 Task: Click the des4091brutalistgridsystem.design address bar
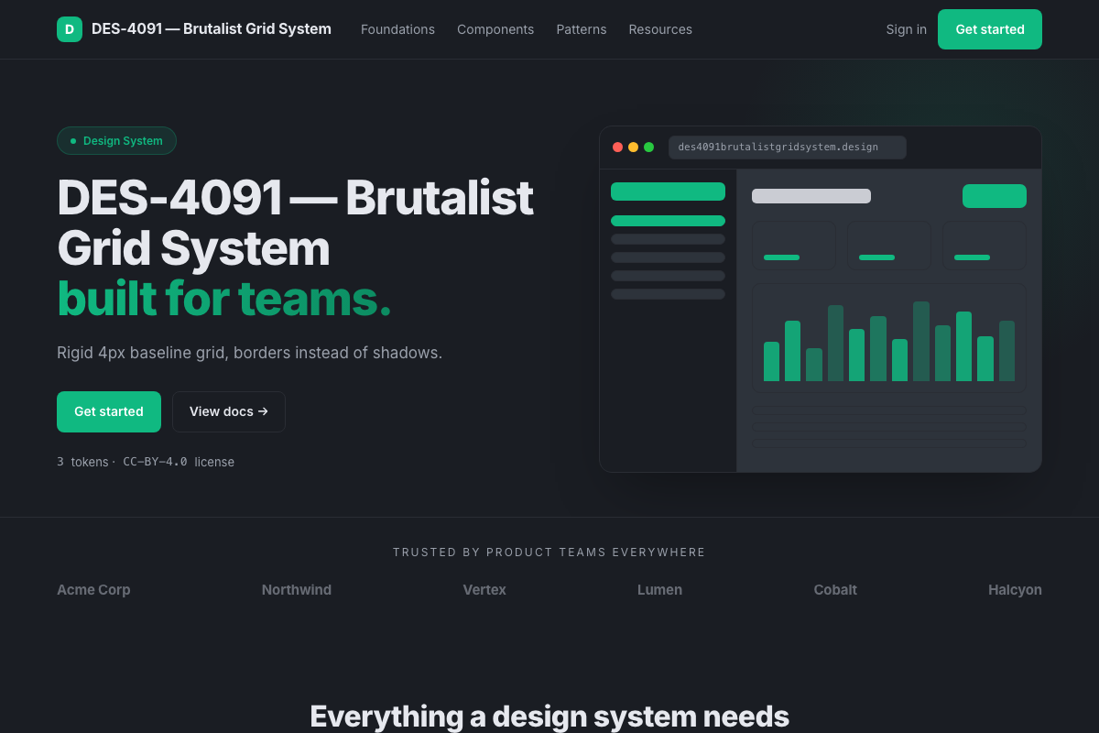pos(788,148)
